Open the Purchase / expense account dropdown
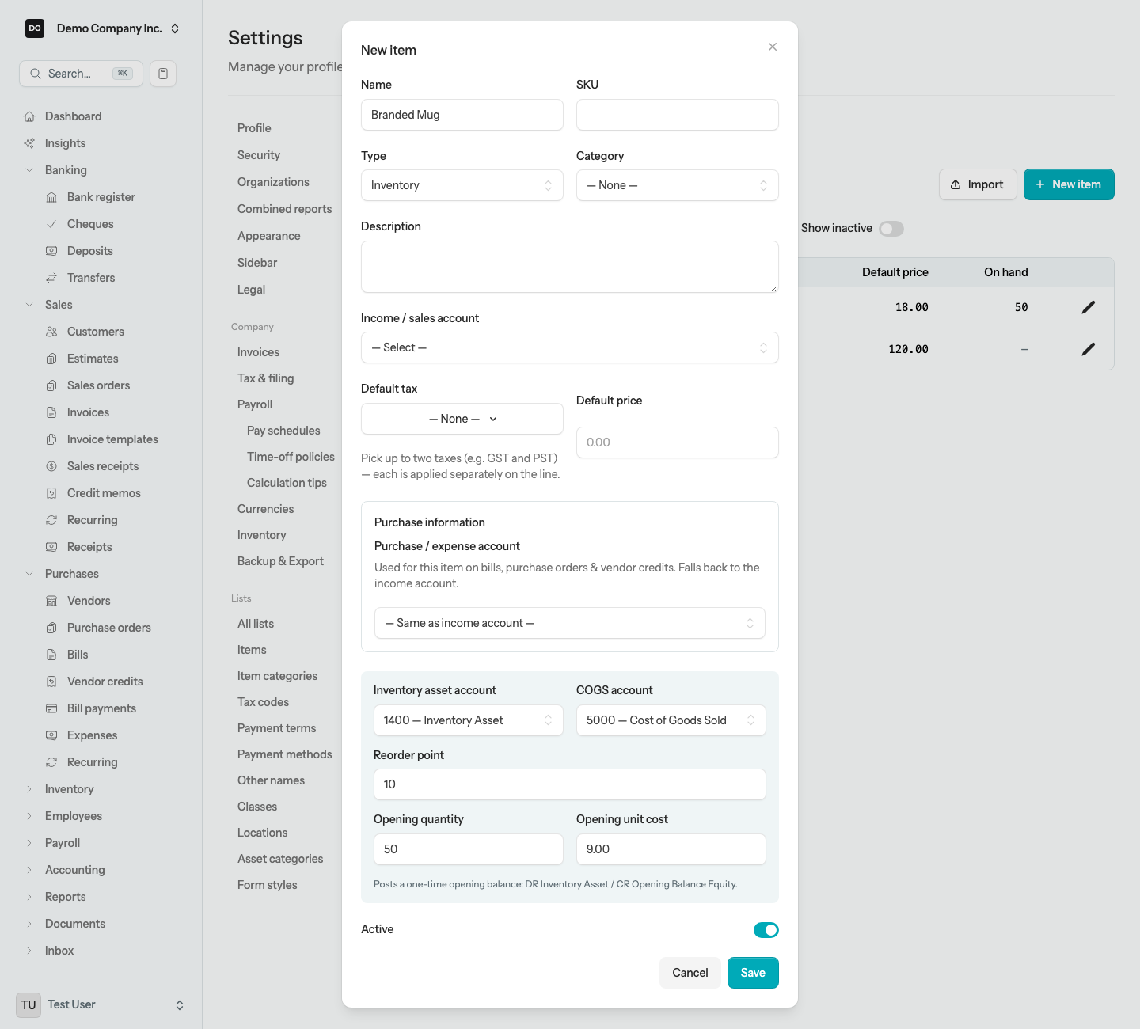Screen dimensions: 1140x1029 [x=570, y=623]
